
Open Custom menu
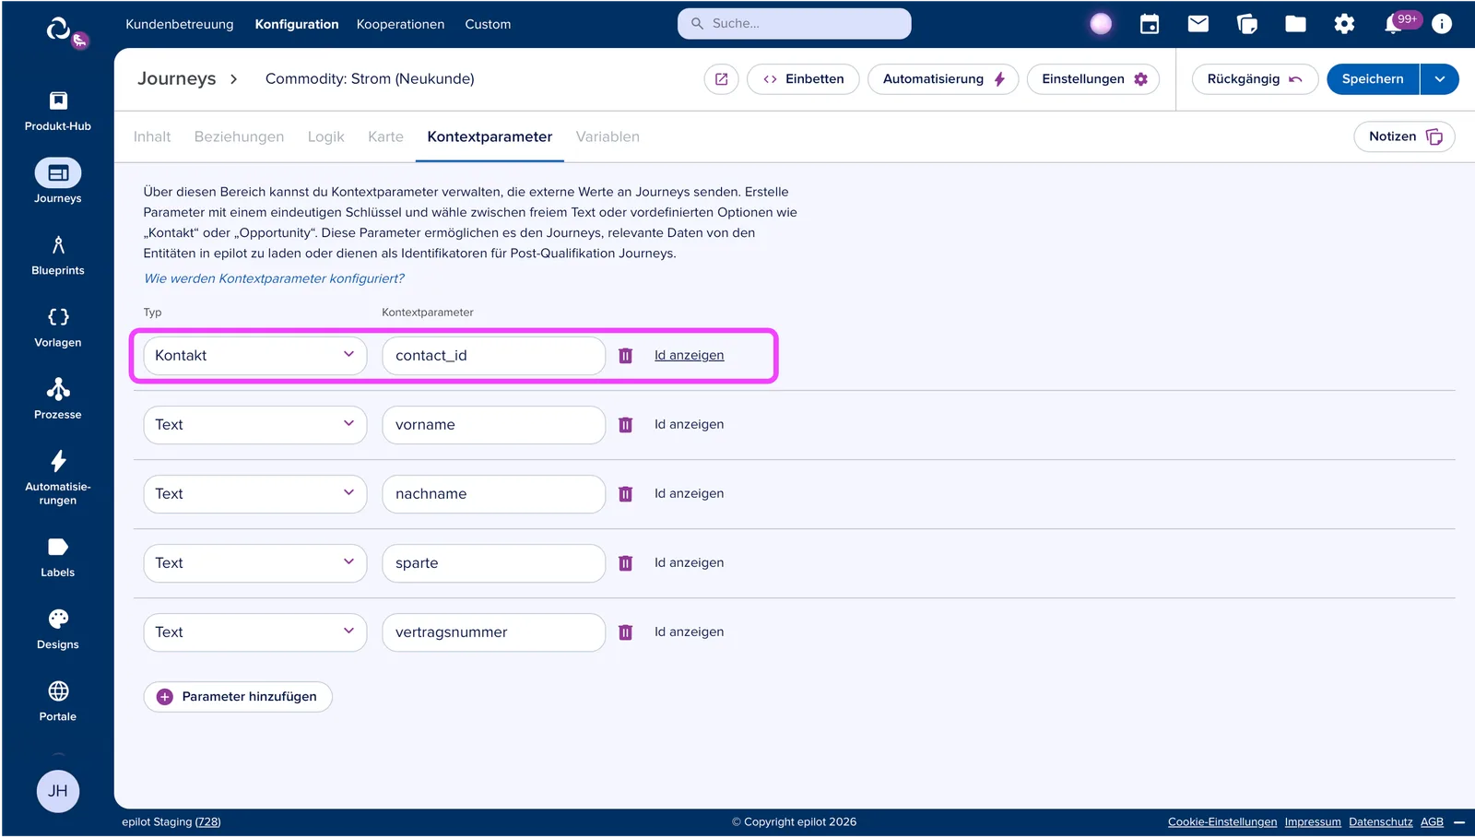coord(488,24)
